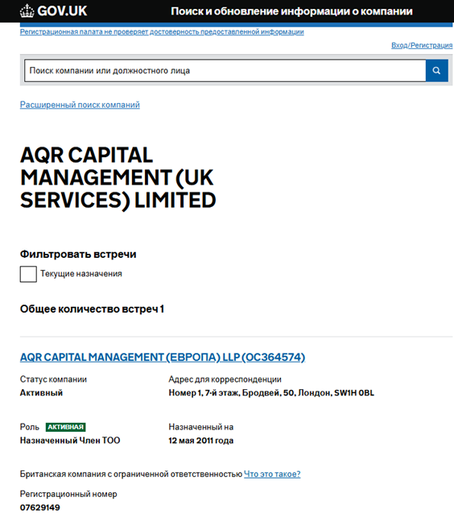This screenshot has width=454, height=522.
Task: Click the GOV.UK text in the header
Action: pyautogui.click(x=62, y=11)
